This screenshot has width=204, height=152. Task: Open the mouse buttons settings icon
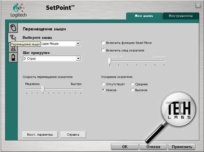13,28
